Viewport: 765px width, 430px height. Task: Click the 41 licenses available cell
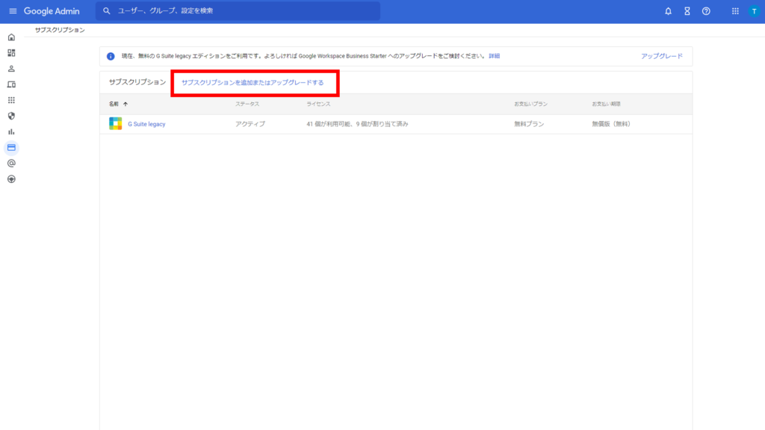tap(357, 124)
